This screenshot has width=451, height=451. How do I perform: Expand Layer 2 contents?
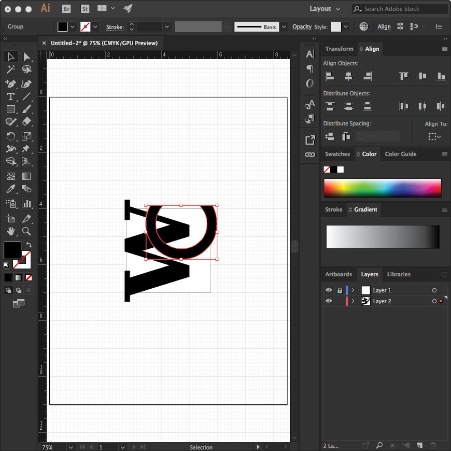(353, 301)
